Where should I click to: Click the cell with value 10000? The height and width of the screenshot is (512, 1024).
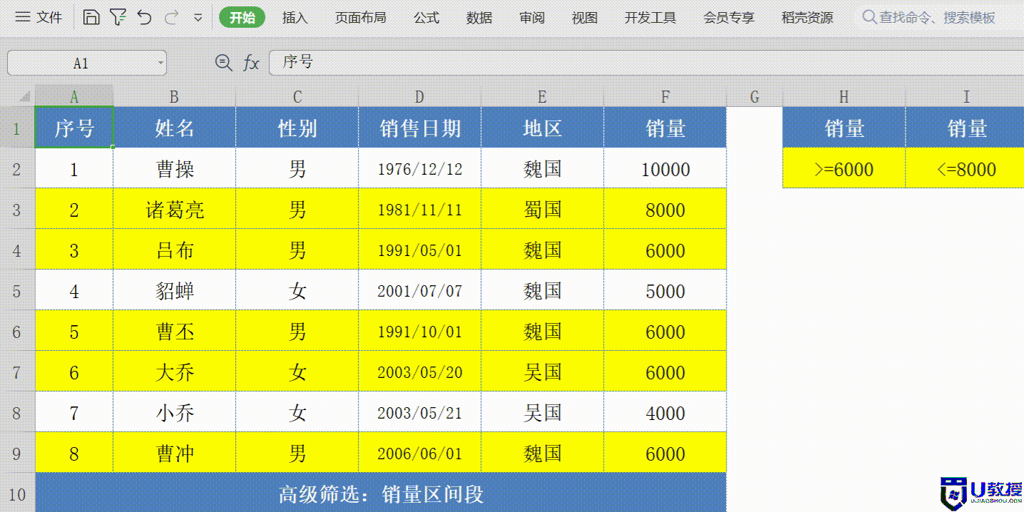point(665,169)
